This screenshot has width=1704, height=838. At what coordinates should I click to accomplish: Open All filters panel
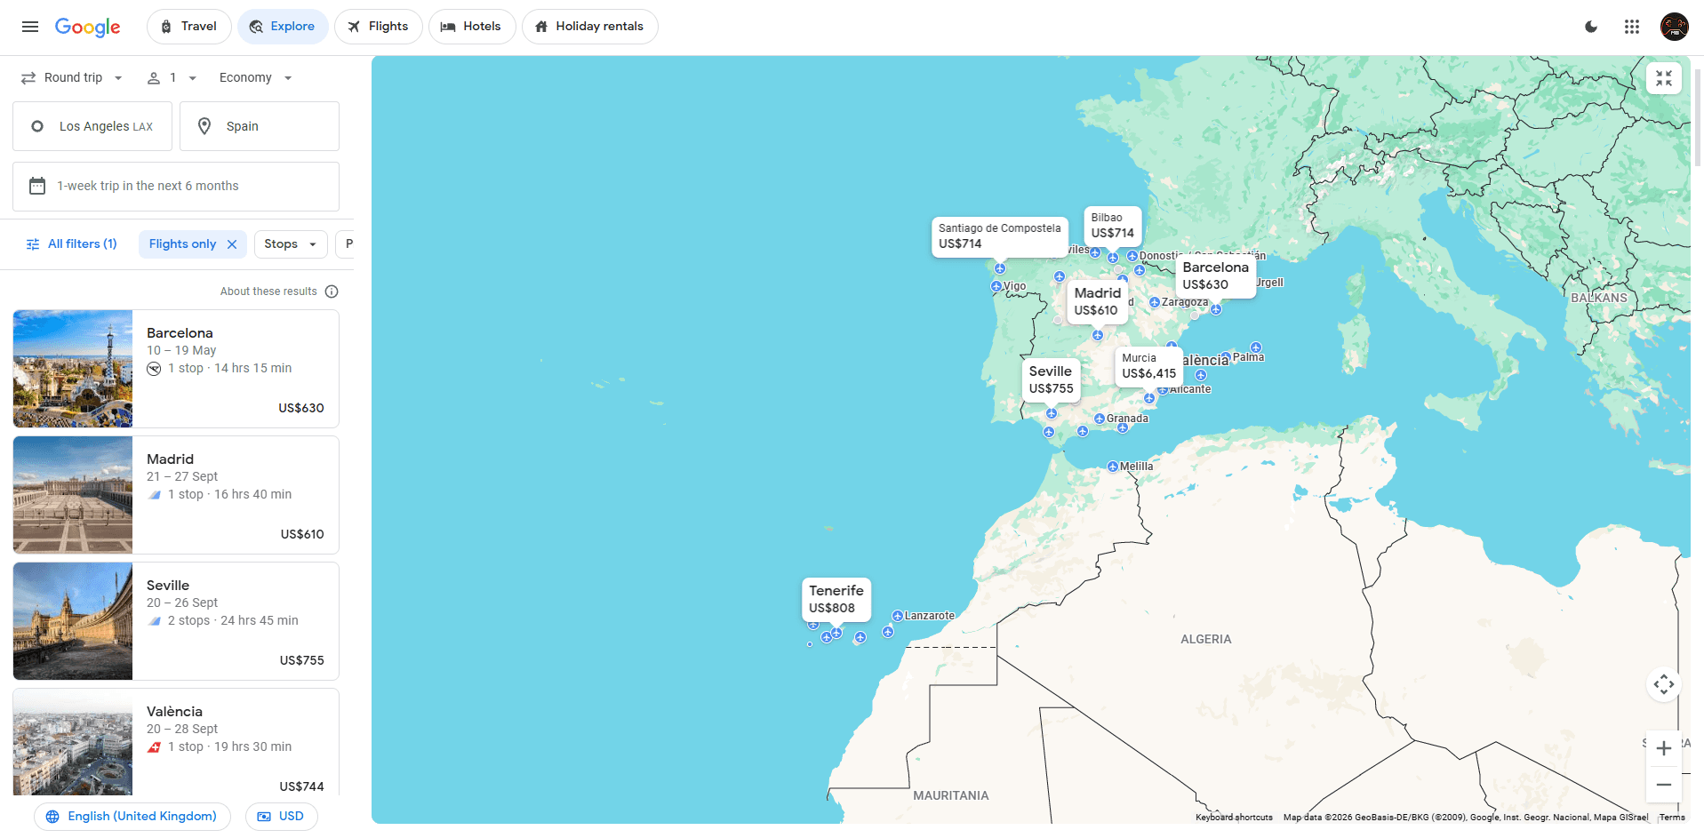(x=72, y=244)
